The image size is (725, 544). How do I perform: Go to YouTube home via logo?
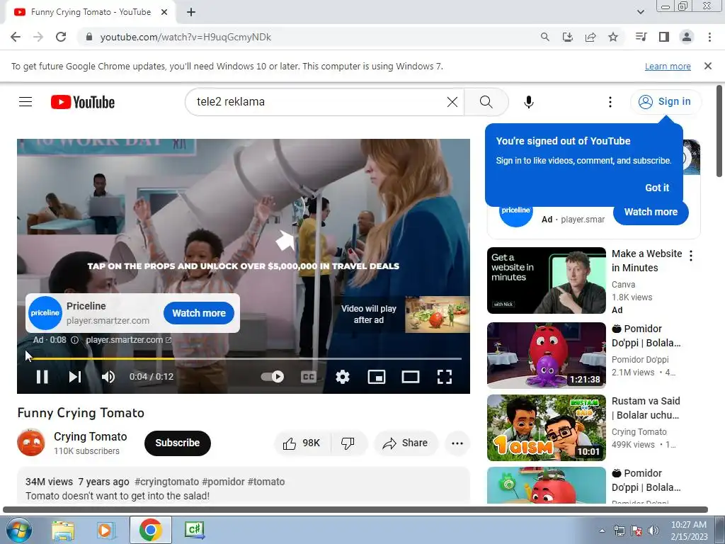(x=83, y=102)
